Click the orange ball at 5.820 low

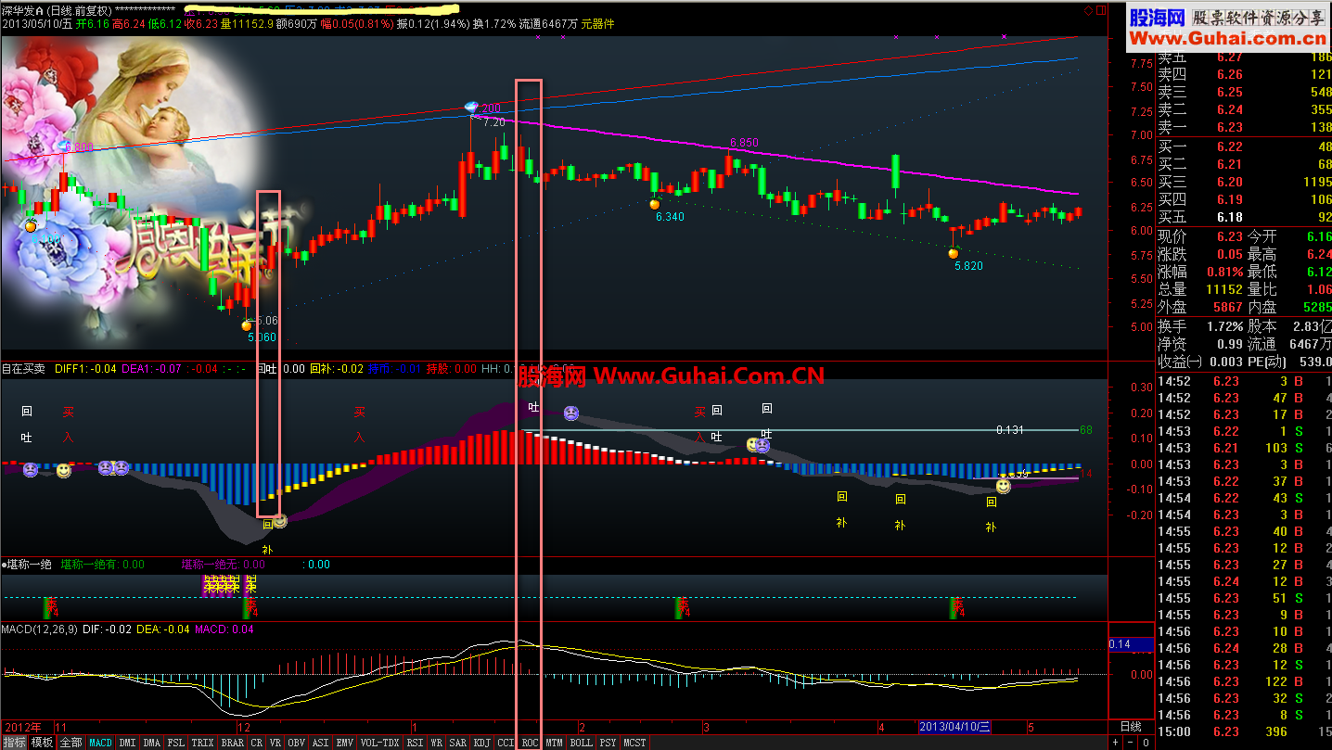tap(953, 252)
